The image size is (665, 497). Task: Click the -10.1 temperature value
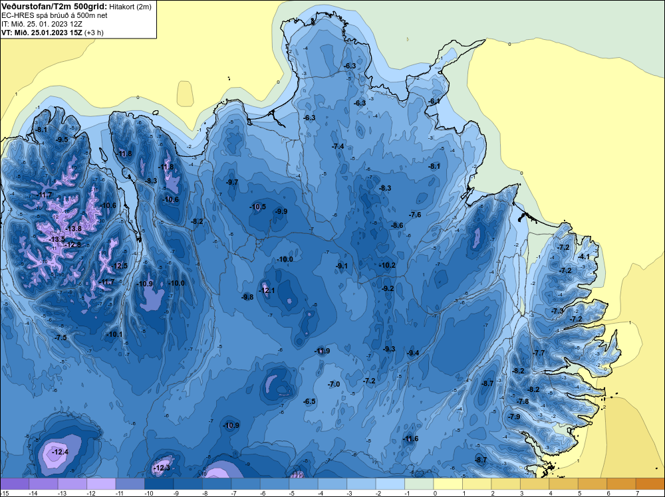(114, 334)
